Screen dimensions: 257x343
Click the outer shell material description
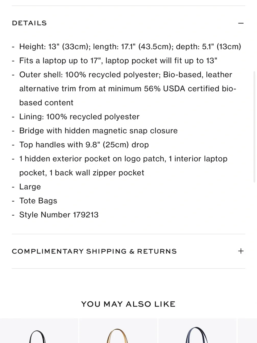128,89
